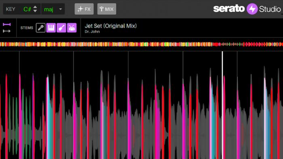283x159 pixels.
Task: Toggle the drums stem button
Action: coord(72,28)
